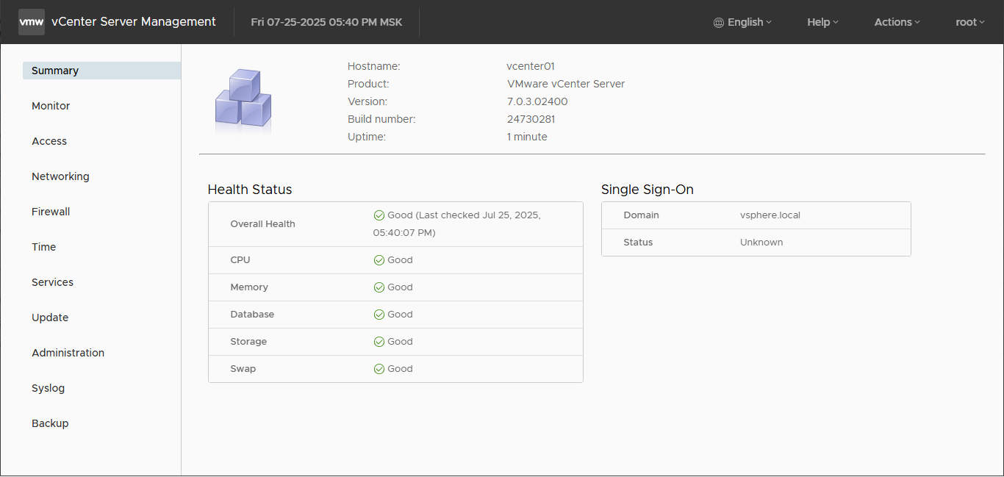Expand the Actions dropdown menu
This screenshot has width=1004, height=477.
897,22
